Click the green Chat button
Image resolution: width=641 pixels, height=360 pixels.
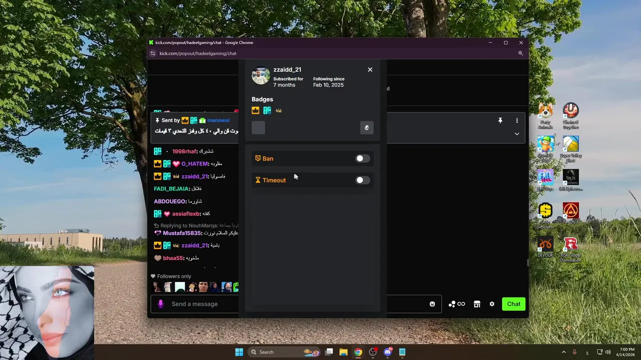(513, 304)
